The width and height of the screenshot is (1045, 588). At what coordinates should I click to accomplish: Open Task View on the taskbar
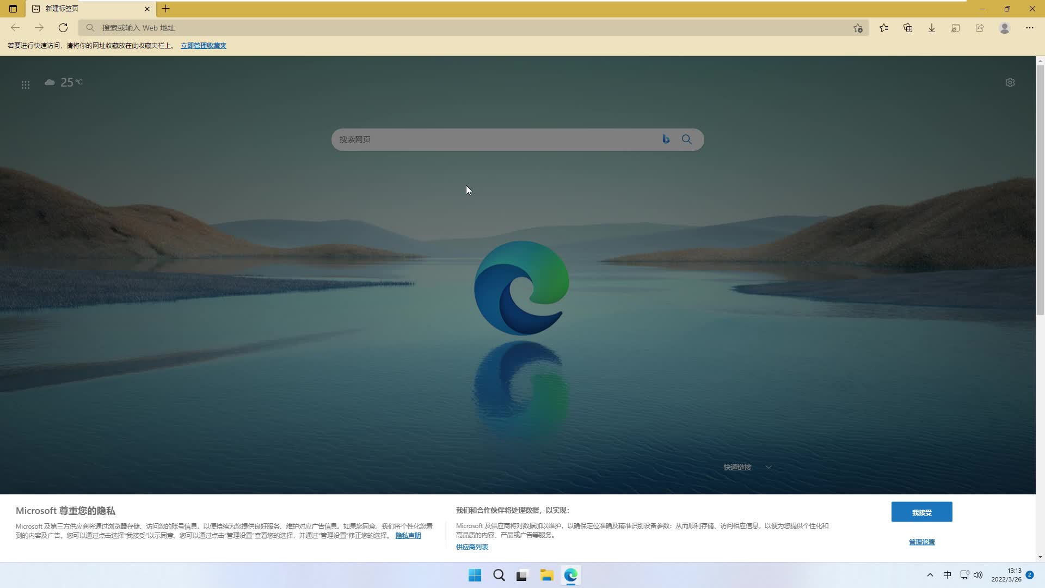coord(522,575)
